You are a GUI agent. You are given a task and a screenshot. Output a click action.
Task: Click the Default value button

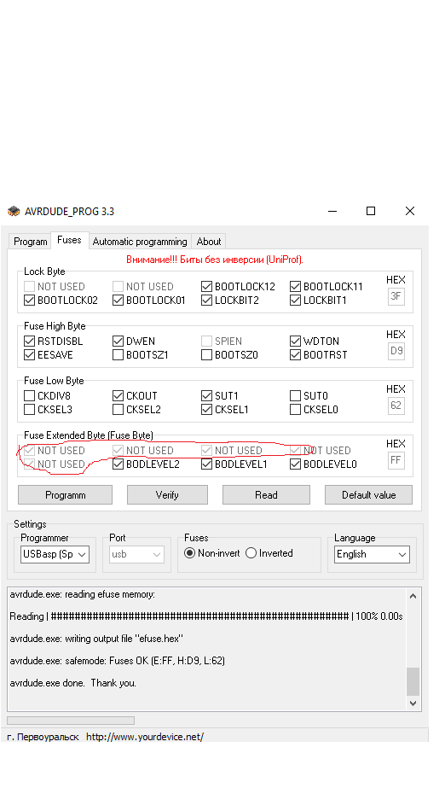[x=368, y=494]
